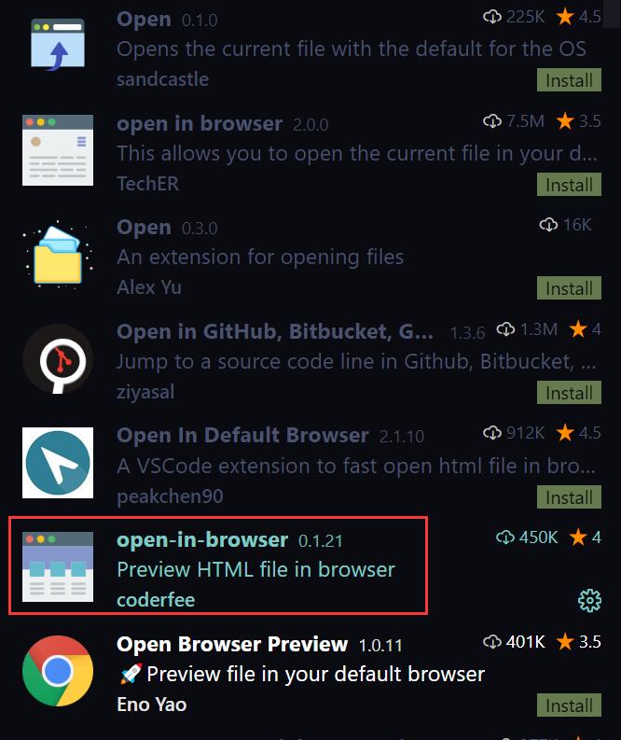
Task: Click description 'A VSCode extension to fast open html'
Action: pos(356,466)
